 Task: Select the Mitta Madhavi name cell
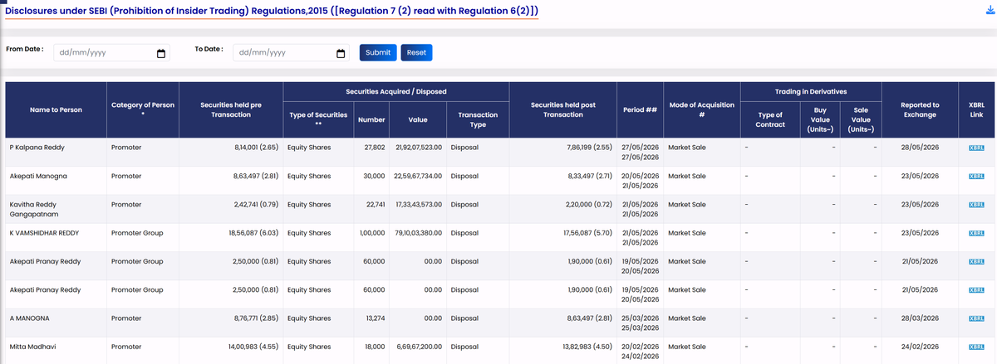click(56, 350)
